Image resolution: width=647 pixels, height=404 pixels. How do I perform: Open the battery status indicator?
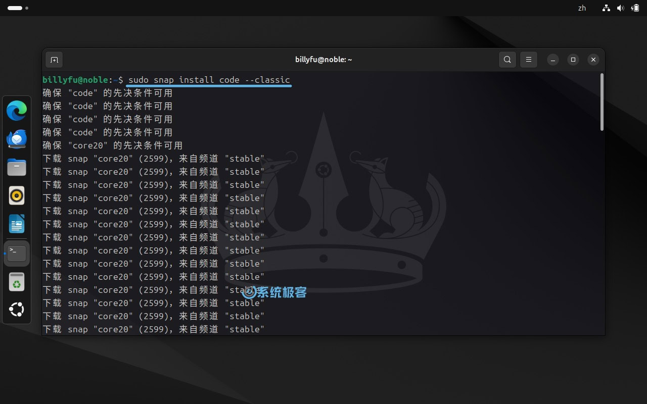[x=635, y=8]
